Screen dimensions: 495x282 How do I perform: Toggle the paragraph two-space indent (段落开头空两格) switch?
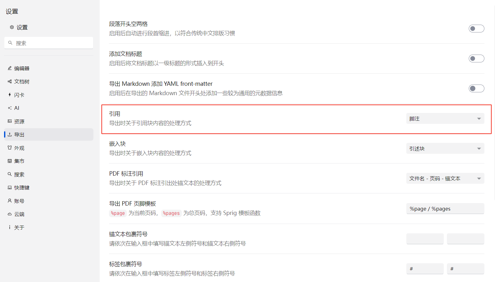(x=476, y=29)
